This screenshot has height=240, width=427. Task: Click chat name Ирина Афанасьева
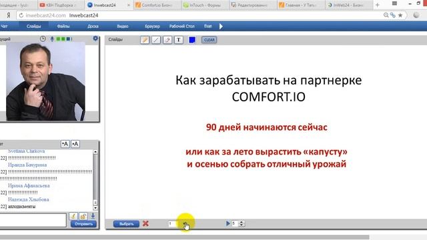(x=29, y=185)
